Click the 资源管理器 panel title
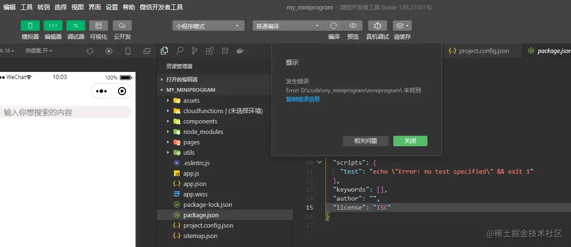The height and width of the screenshot is (247, 571). 179,66
